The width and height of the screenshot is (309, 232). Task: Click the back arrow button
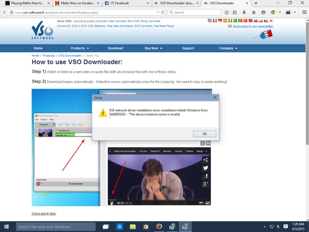tap(4, 13)
